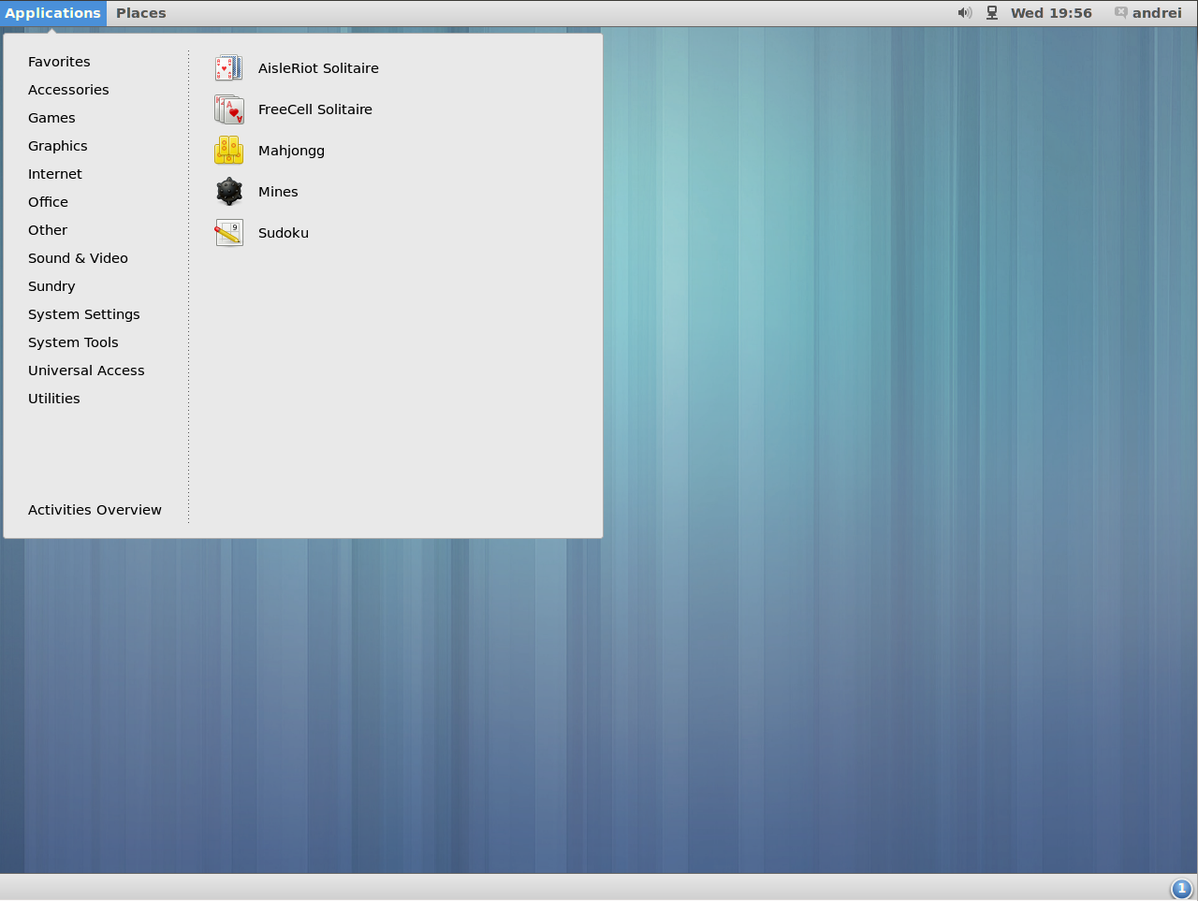Click the Sudoku label
This screenshot has width=1198, height=901.
(x=284, y=233)
